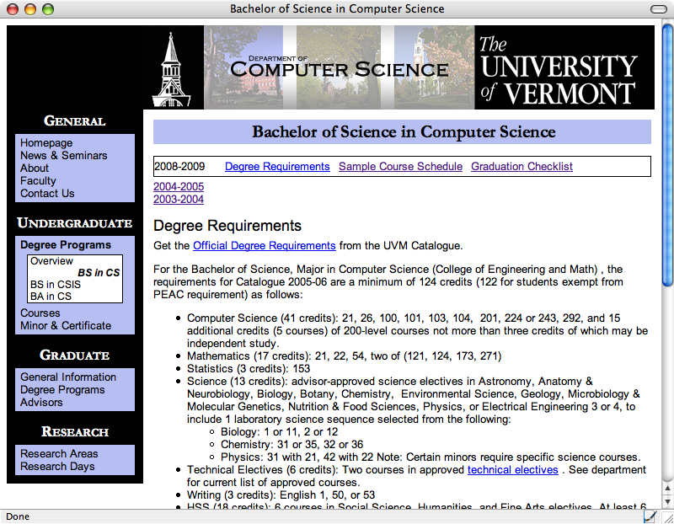Open graduate Advisors page
The image size is (674, 524).
(41, 403)
